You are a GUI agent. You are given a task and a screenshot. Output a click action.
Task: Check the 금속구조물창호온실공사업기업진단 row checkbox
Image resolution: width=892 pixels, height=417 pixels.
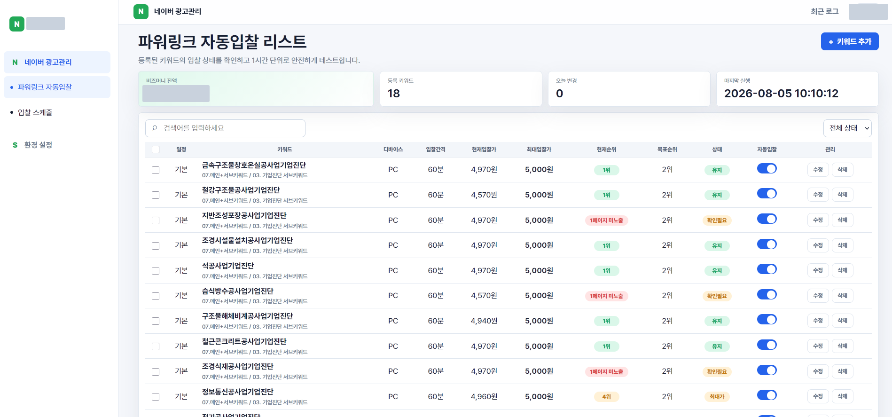point(156,170)
